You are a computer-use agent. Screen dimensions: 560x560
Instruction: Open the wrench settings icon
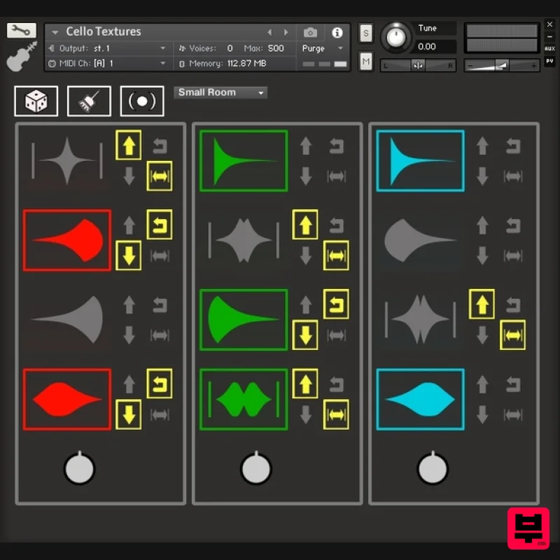pyautogui.click(x=22, y=31)
